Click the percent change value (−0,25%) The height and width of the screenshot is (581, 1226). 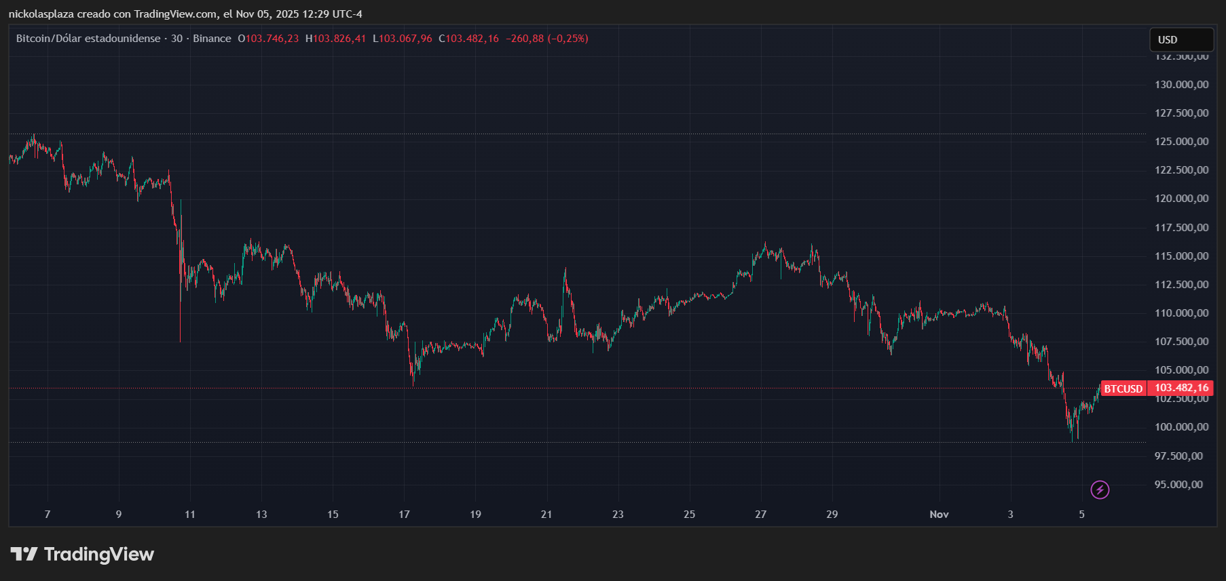point(568,39)
